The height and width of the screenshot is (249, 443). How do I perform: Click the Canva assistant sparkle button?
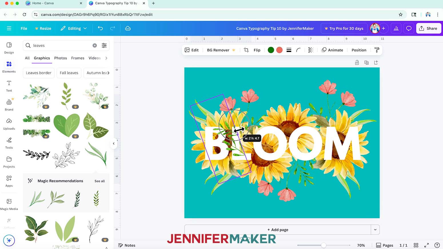[9, 240]
